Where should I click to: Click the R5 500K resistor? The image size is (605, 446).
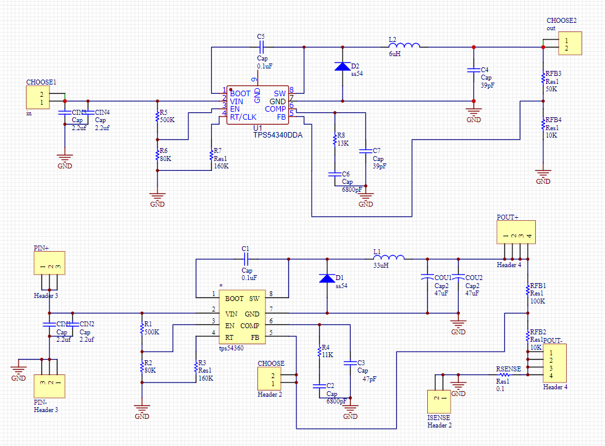(x=157, y=117)
